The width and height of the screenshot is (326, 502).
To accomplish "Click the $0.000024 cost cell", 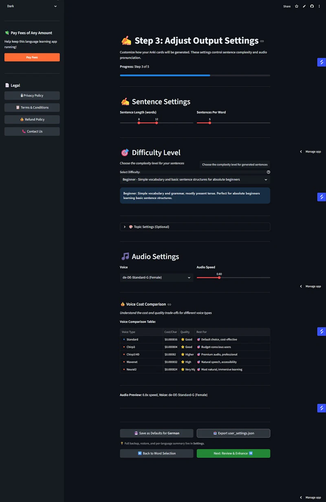I will [171, 369].
